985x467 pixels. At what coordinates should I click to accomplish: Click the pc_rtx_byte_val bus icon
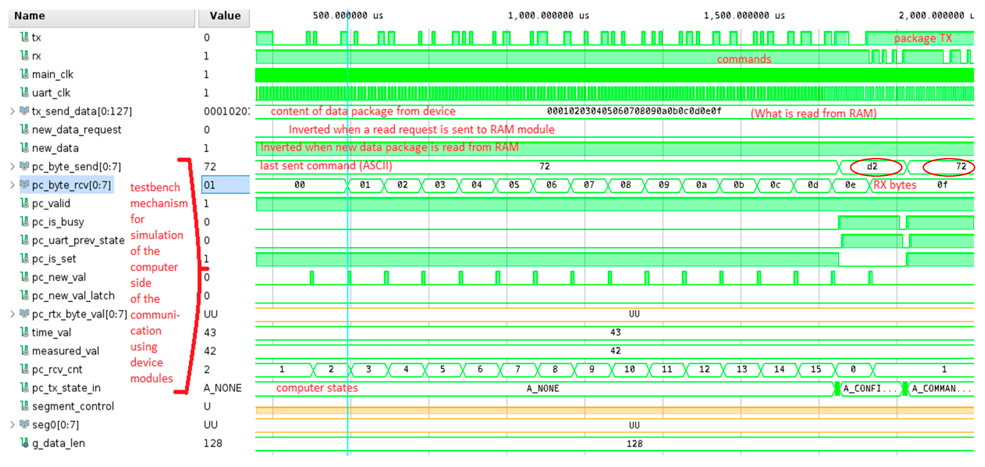[x=25, y=314]
